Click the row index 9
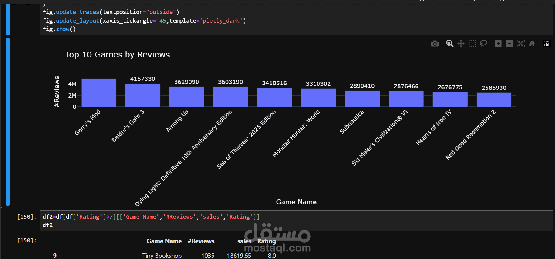Viewport: 555px width, 259px height. (x=55, y=256)
